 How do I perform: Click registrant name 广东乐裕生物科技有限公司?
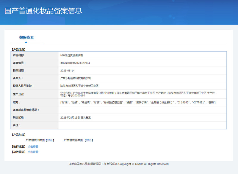(x=75, y=78)
